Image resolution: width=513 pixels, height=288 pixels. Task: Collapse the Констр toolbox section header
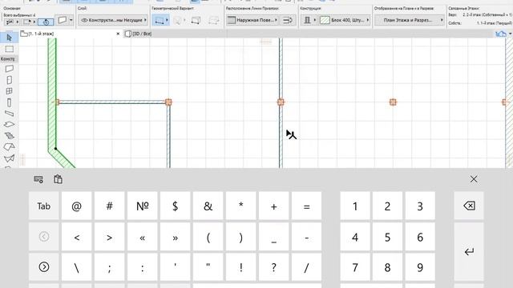[8, 58]
